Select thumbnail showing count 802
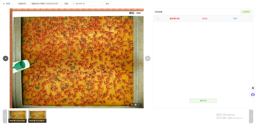 pyautogui.click(x=17, y=116)
